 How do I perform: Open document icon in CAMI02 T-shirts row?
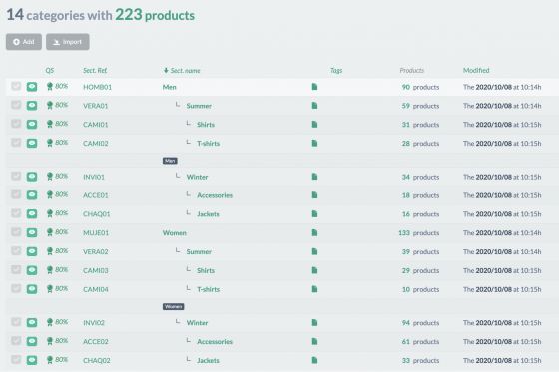(314, 143)
